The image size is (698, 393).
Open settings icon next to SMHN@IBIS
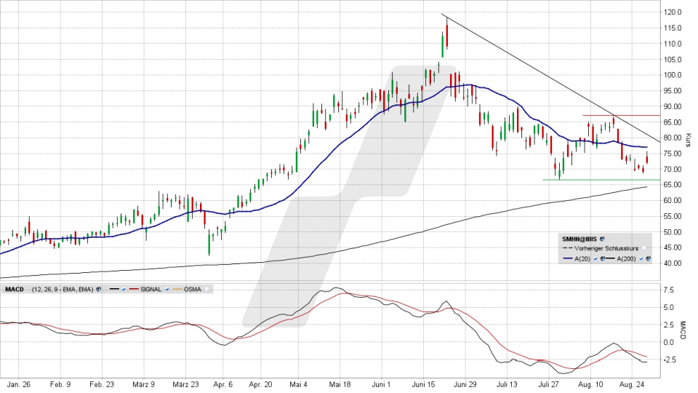click(602, 239)
